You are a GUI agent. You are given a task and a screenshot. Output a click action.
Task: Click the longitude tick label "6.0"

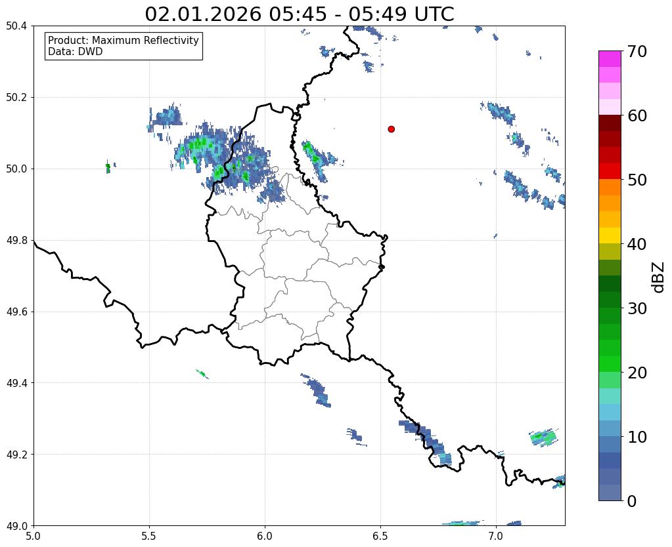pos(265,537)
